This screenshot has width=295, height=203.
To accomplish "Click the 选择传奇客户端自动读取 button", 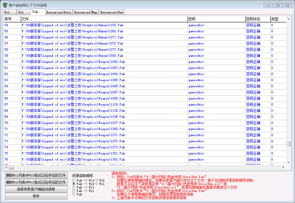I will click(x=36, y=189).
